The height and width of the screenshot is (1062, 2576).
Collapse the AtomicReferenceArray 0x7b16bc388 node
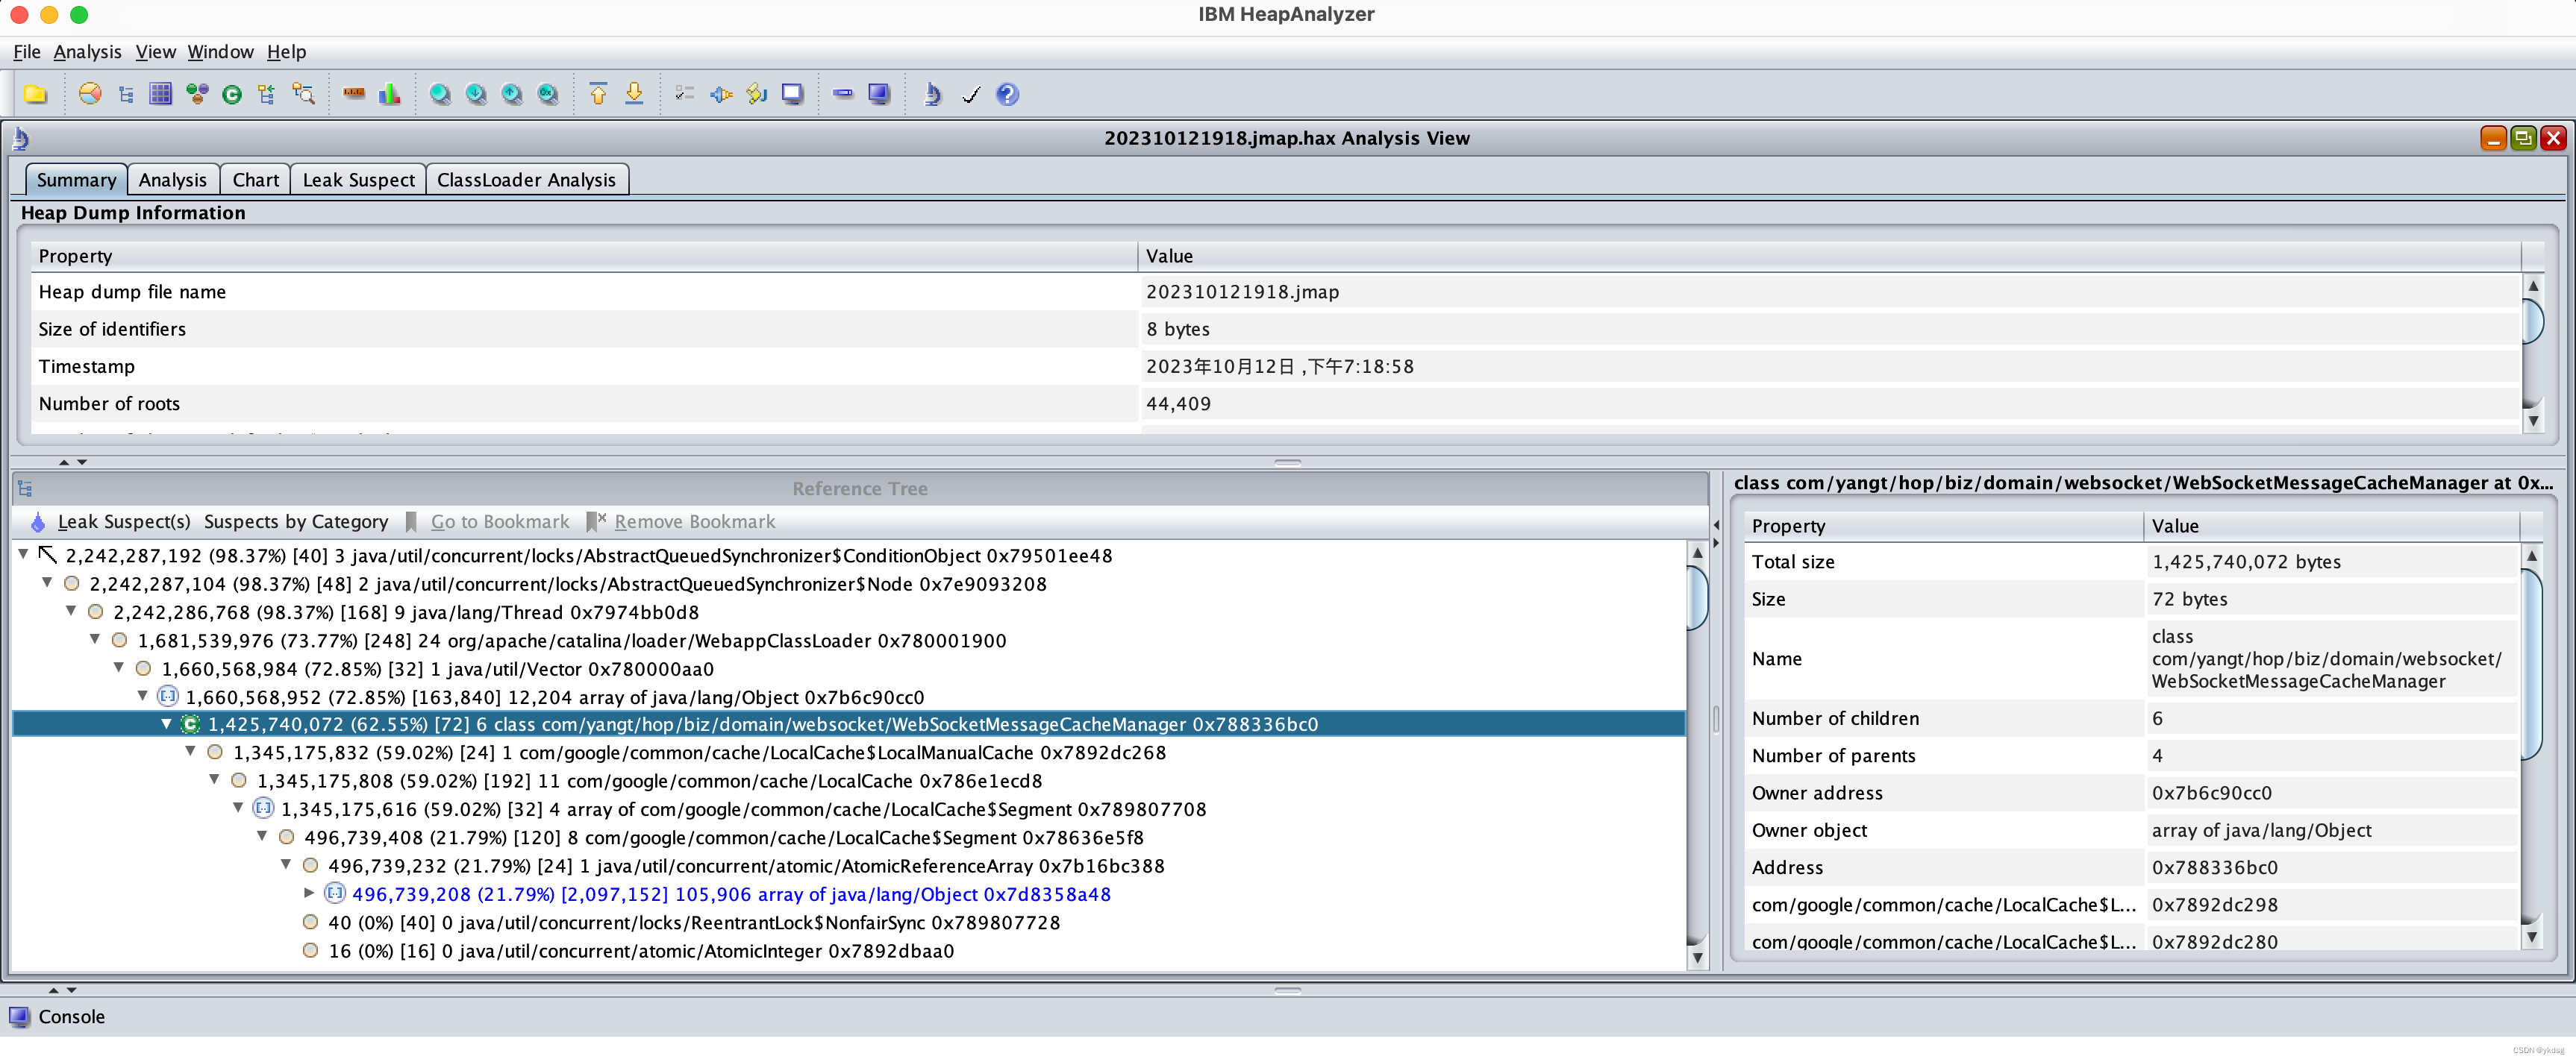(x=286, y=864)
